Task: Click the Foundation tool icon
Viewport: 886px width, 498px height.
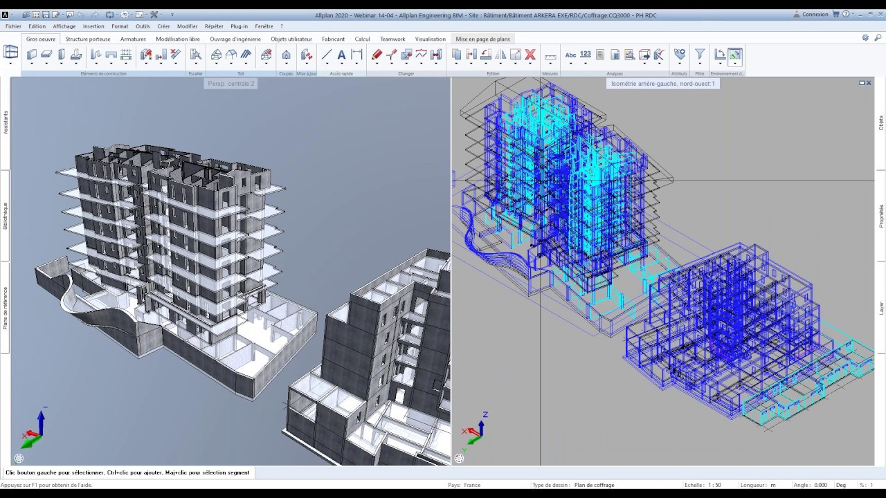Action: pyautogui.click(x=76, y=55)
